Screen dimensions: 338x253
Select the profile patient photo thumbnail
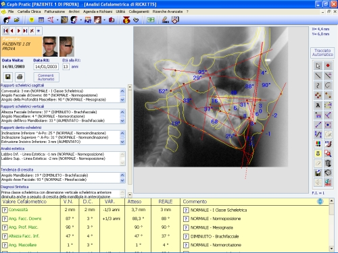(x=67, y=47)
